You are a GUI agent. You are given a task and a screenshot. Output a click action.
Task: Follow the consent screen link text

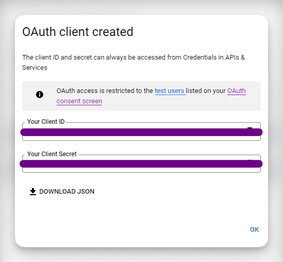[x=79, y=101]
